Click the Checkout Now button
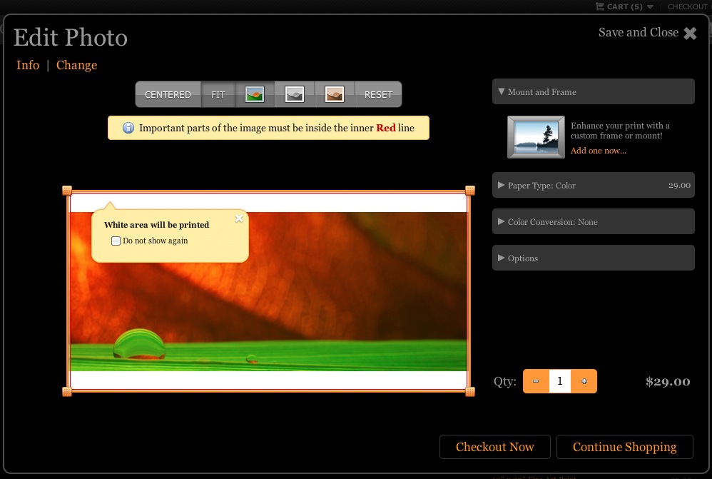 click(x=494, y=447)
